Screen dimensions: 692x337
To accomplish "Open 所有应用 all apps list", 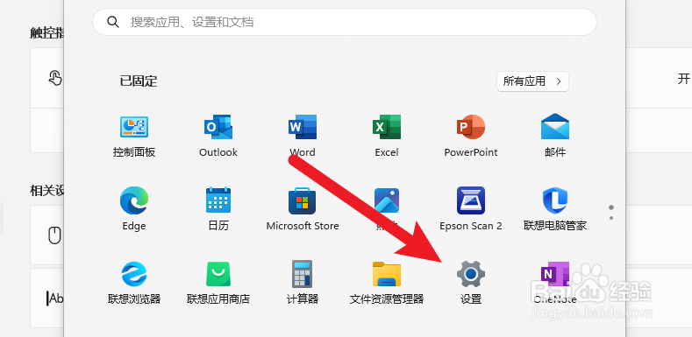I will point(532,81).
